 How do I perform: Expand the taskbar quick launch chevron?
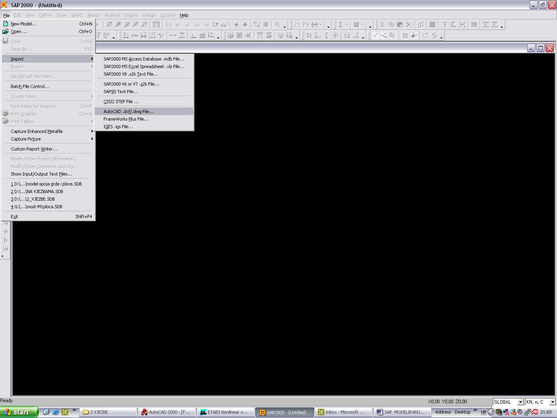pos(74,410)
